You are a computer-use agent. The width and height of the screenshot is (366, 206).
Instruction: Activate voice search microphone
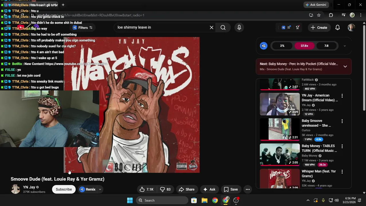click(x=239, y=27)
